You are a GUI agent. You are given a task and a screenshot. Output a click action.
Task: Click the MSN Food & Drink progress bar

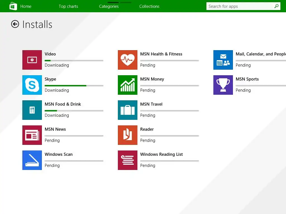coord(74,111)
